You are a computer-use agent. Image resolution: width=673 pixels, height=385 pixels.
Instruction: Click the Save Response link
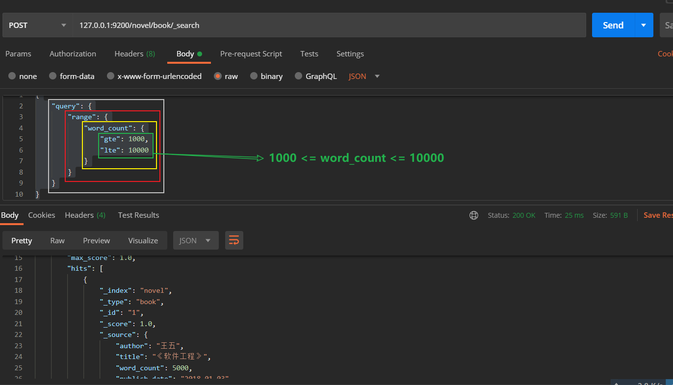coord(658,215)
